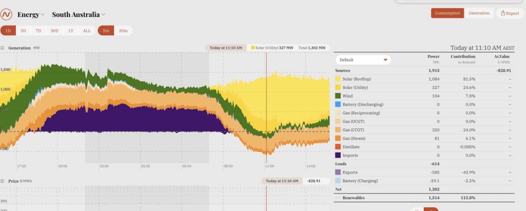The image size is (526, 211).
Task: Expand the Energy view dropdown
Action: pos(31,14)
